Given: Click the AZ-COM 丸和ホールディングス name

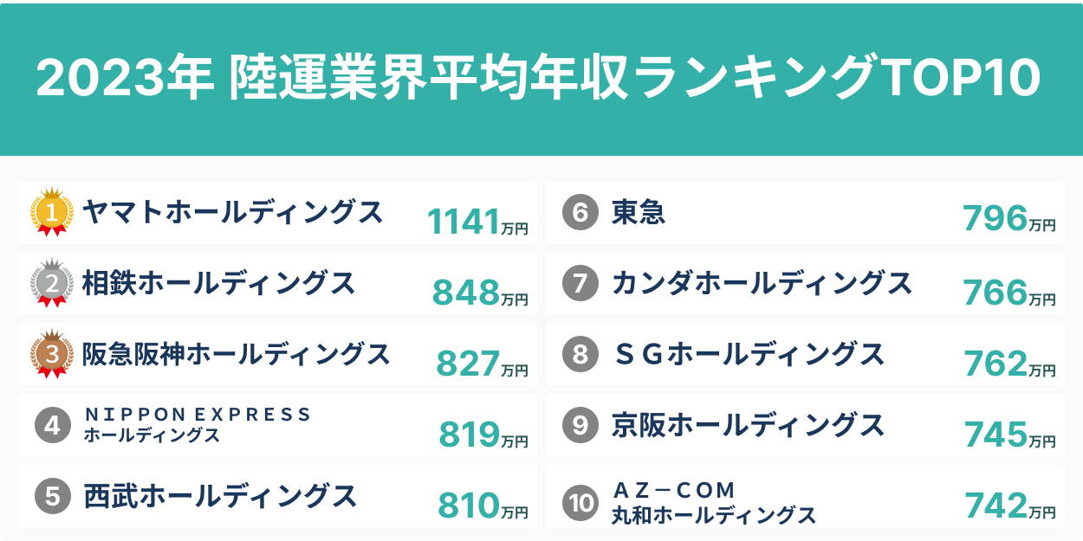Looking at the screenshot, I should pos(714,503).
